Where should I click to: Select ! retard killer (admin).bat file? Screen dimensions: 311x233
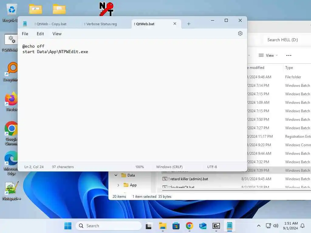click(189, 179)
